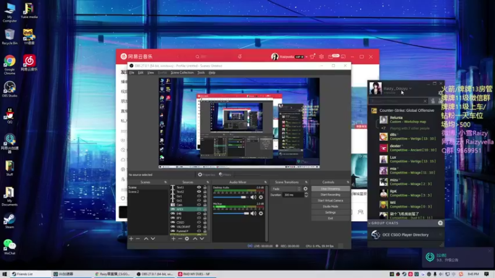Open transition properties gear next to Fade
The width and height of the screenshot is (495, 278).
pos(305,189)
